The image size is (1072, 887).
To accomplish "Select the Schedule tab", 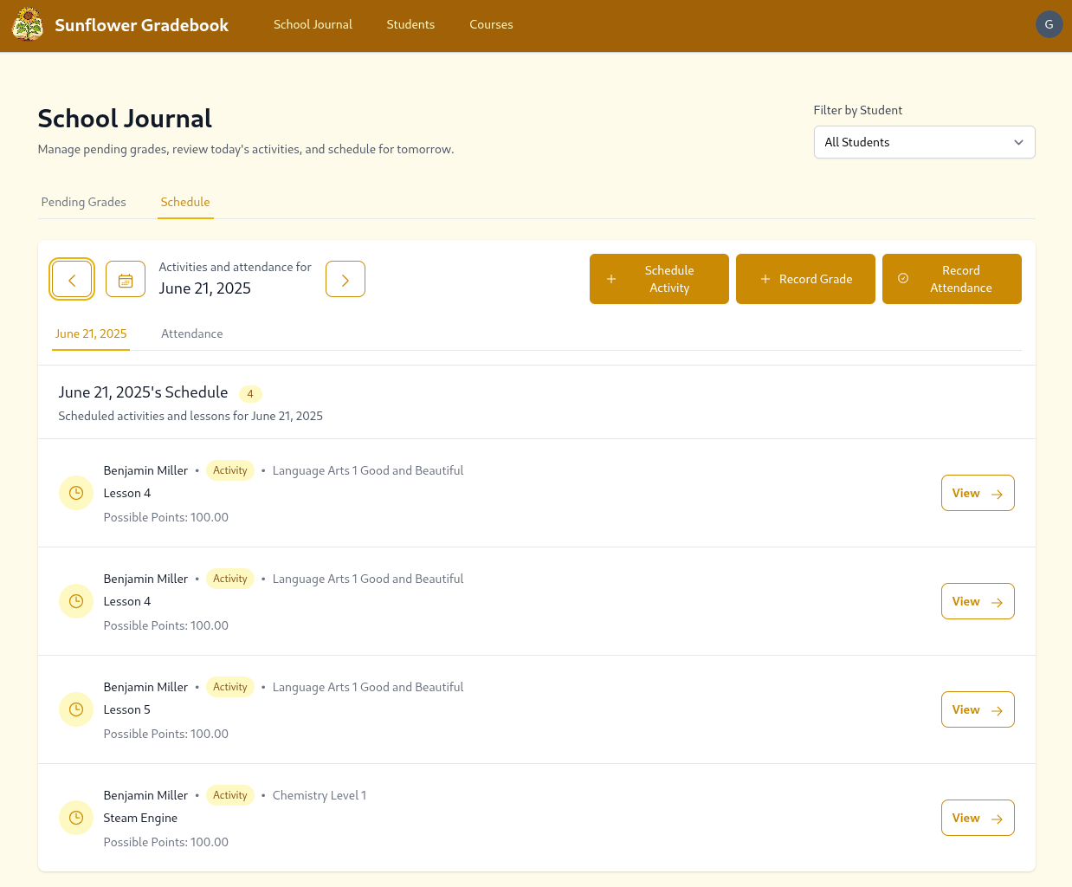I will pyautogui.click(x=185, y=202).
